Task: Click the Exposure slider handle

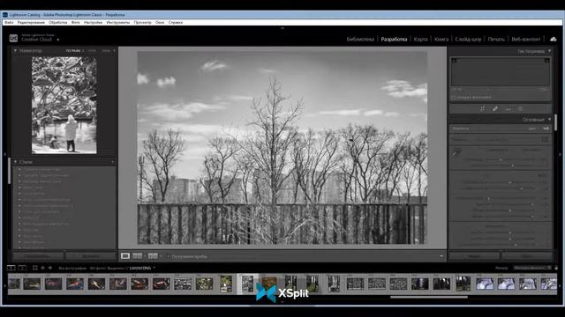Action: click(x=510, y=182)
